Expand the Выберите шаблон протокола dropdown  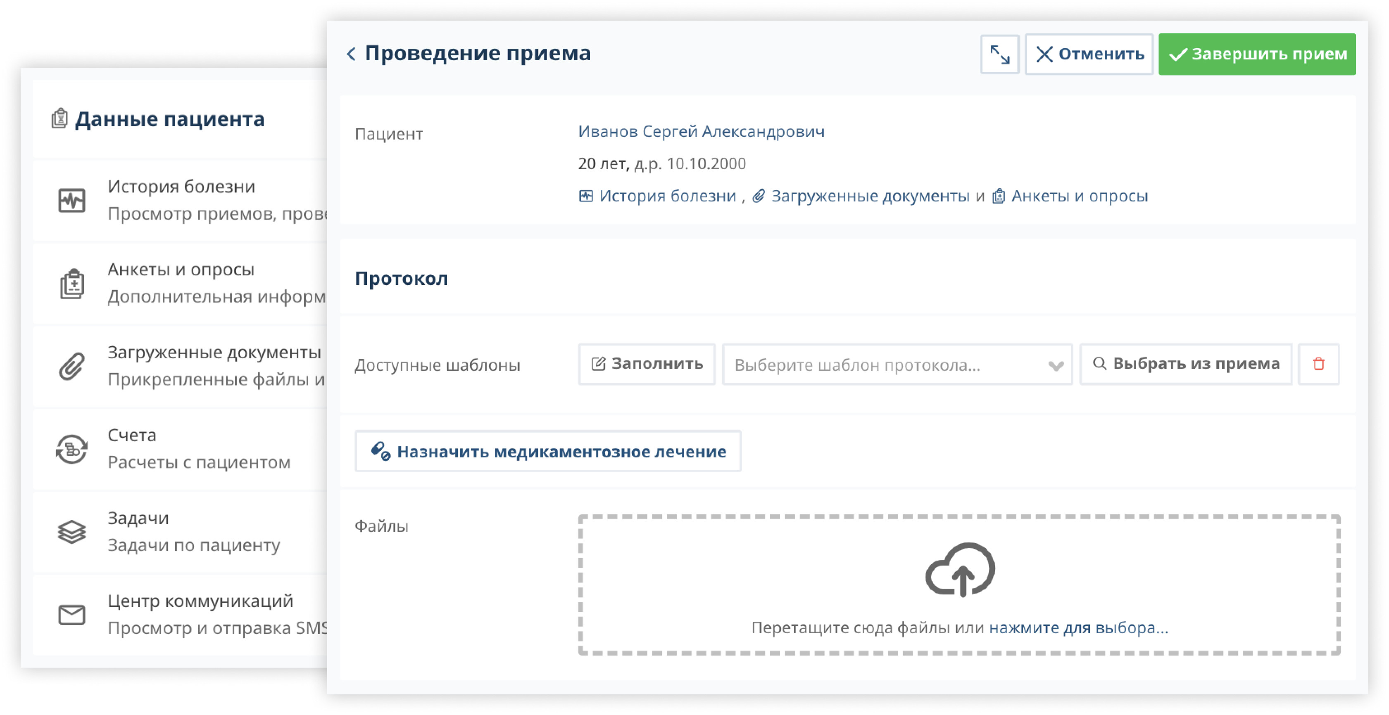pyautogui.click(x=897, y=365)
